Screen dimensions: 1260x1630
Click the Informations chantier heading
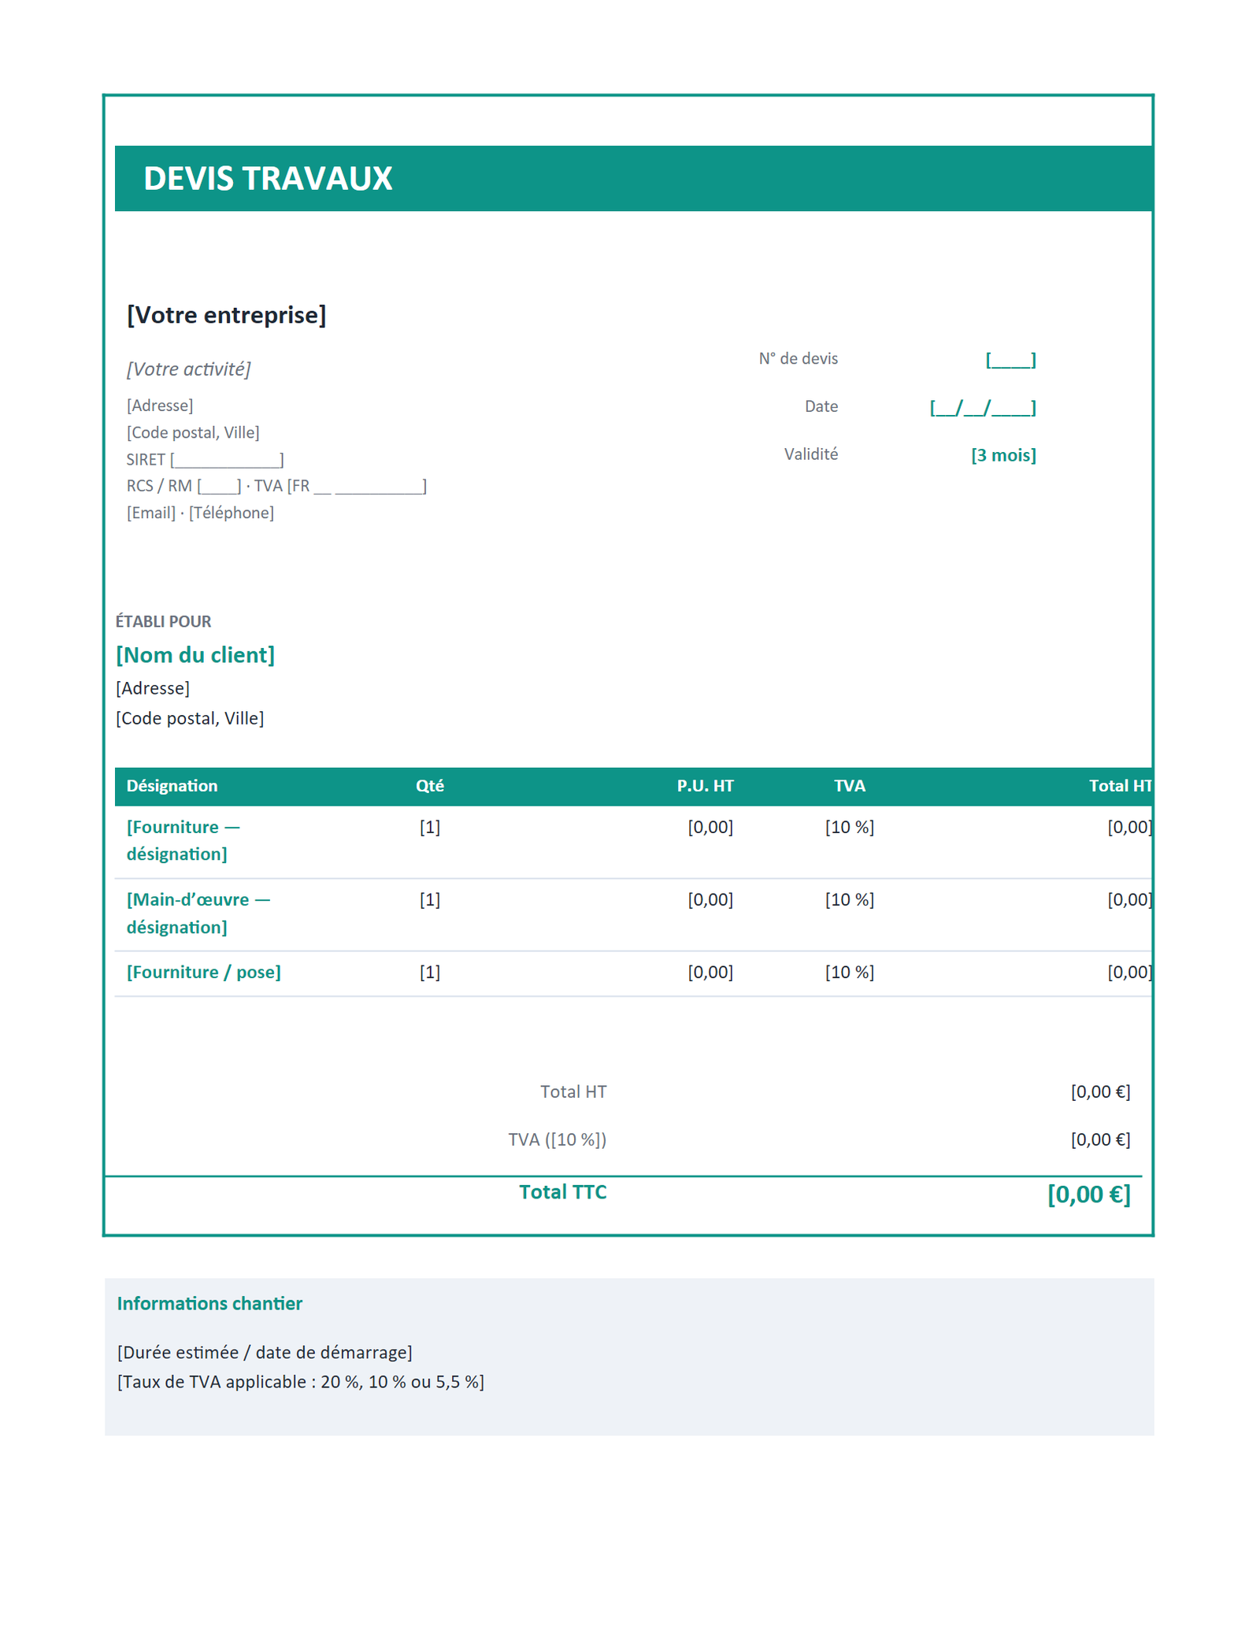coord(209,1304)
